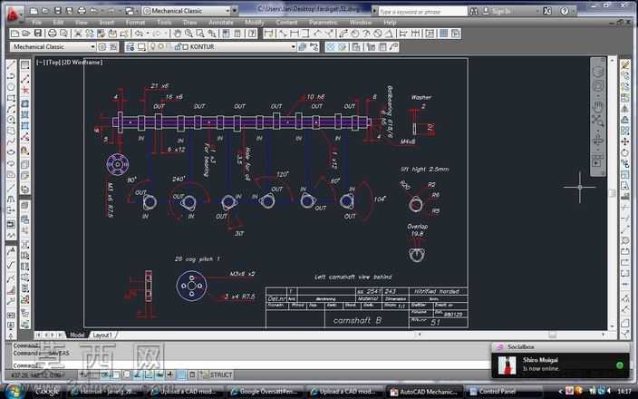The width and height of the screenshot is (638, 399).
Task: Click the Undo arrow in the Standard toolbar
Action: click(x=139, y=34)
